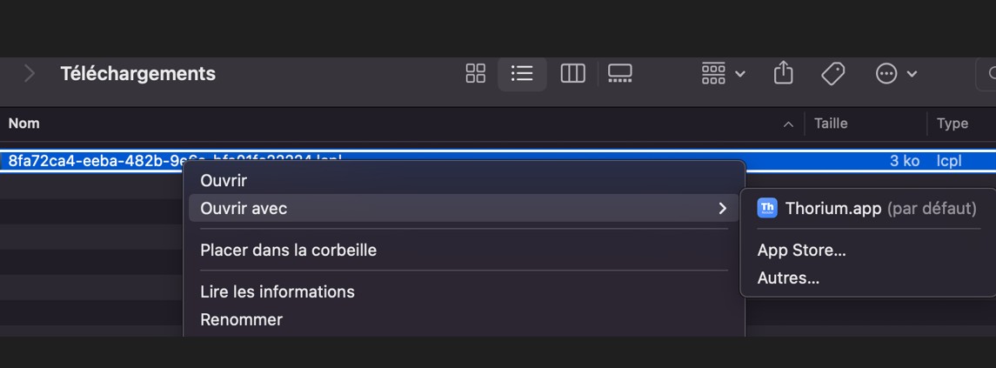Viewport: 996px width, 368px height.
Task: Choose Thorium.app as the opening app
Action: pyautogui.click(x=866, y=208)
